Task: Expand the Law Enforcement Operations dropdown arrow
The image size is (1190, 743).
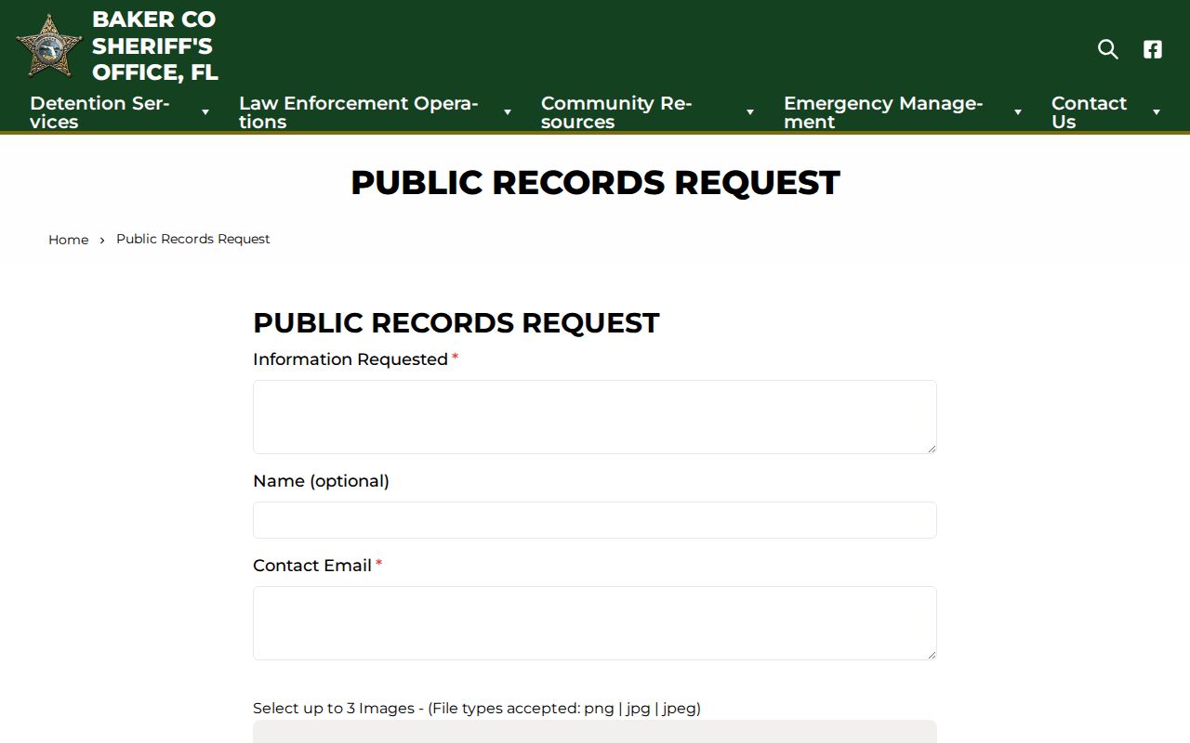Action: (x=508, y=112)
